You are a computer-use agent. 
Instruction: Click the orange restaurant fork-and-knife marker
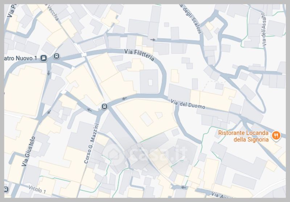coord(276,135)
